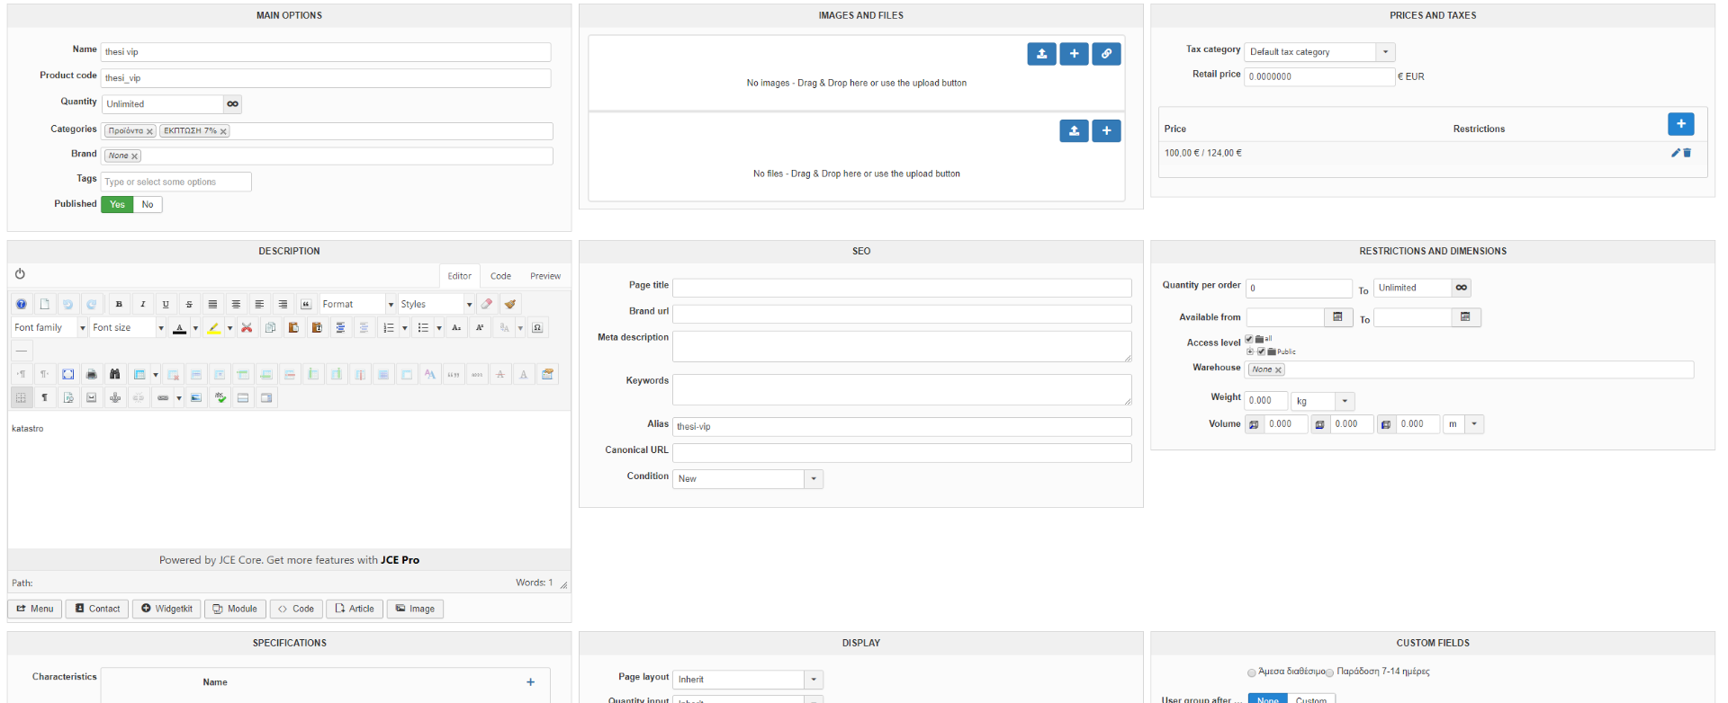Open the Font family dropdown
The image size is (1728, 703).
[49, 327]
